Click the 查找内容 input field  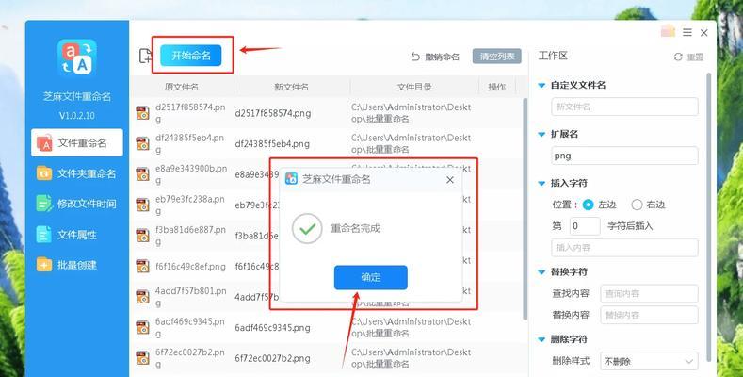pyautogui.click(x=649, y=293)
